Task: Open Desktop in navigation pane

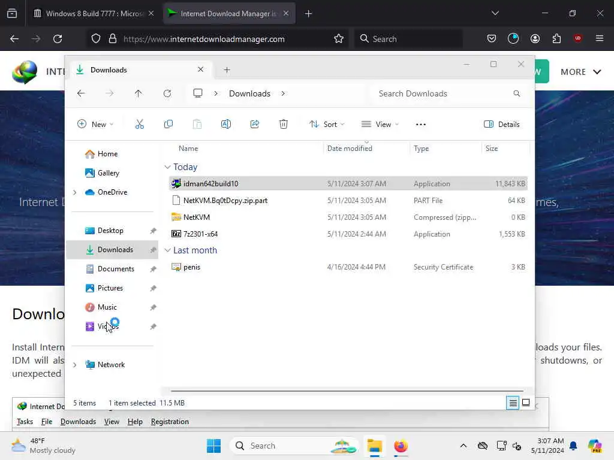Action: pos(110,231)
